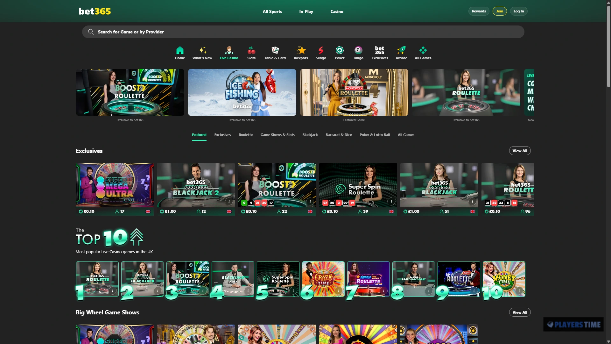This screenshot has height=344, width=611.
Task: Switch to the Roulette tab
Action: click(x=246, y=135)
